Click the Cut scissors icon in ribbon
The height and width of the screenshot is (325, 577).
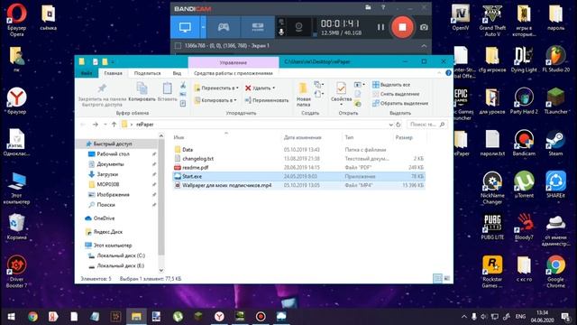click(183, 86)
